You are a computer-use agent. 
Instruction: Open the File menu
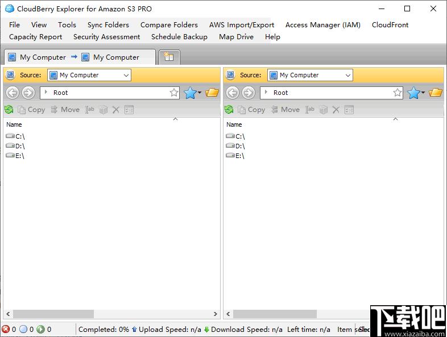15,25
